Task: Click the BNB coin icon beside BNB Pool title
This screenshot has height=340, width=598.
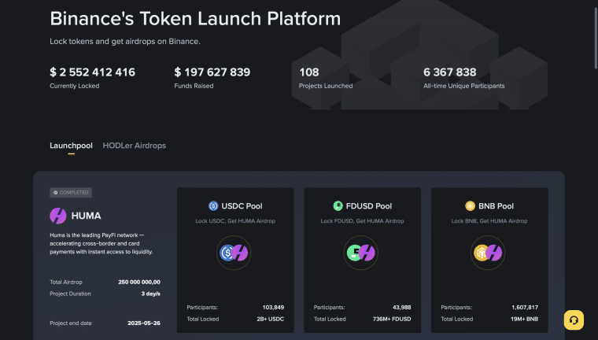Action: pos(470,206)
